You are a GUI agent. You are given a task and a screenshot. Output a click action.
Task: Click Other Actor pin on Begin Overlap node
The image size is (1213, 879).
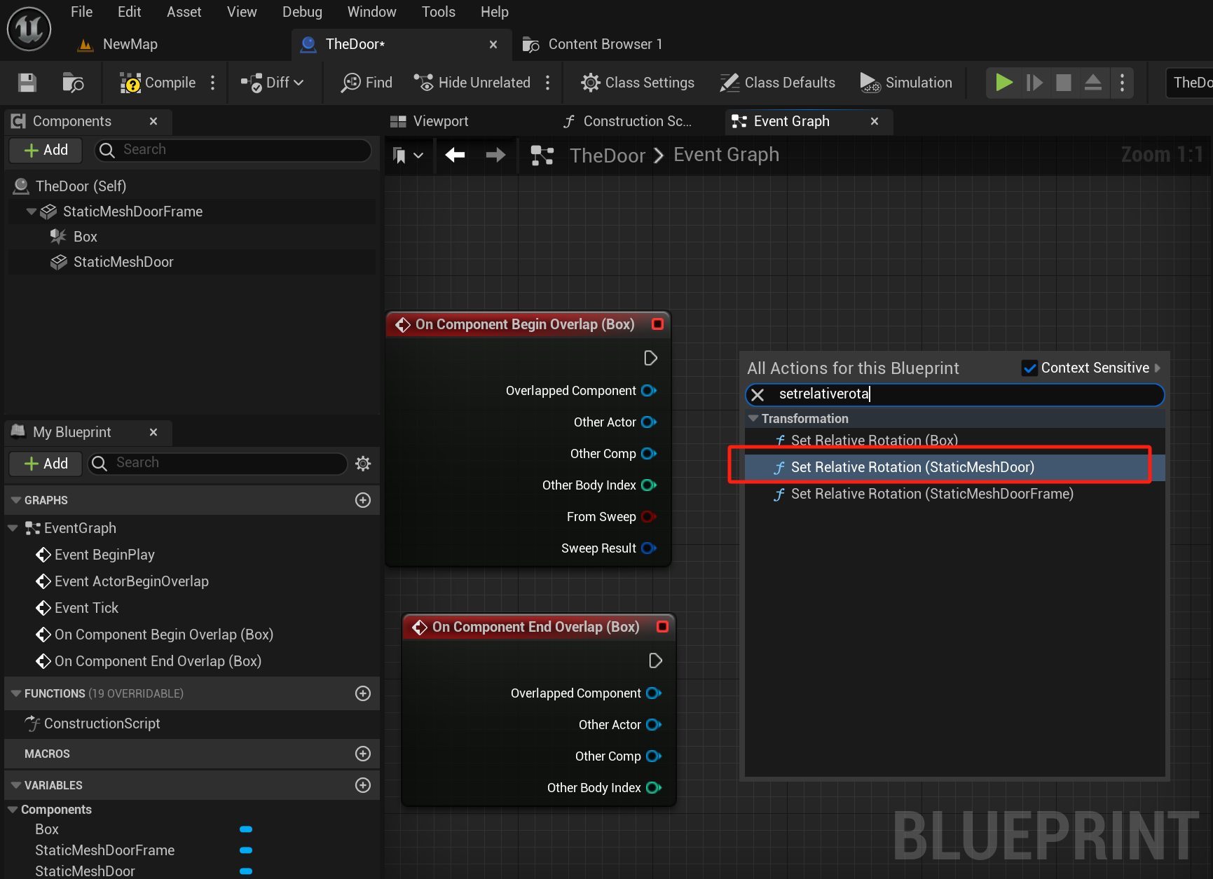tap(649, 422)
